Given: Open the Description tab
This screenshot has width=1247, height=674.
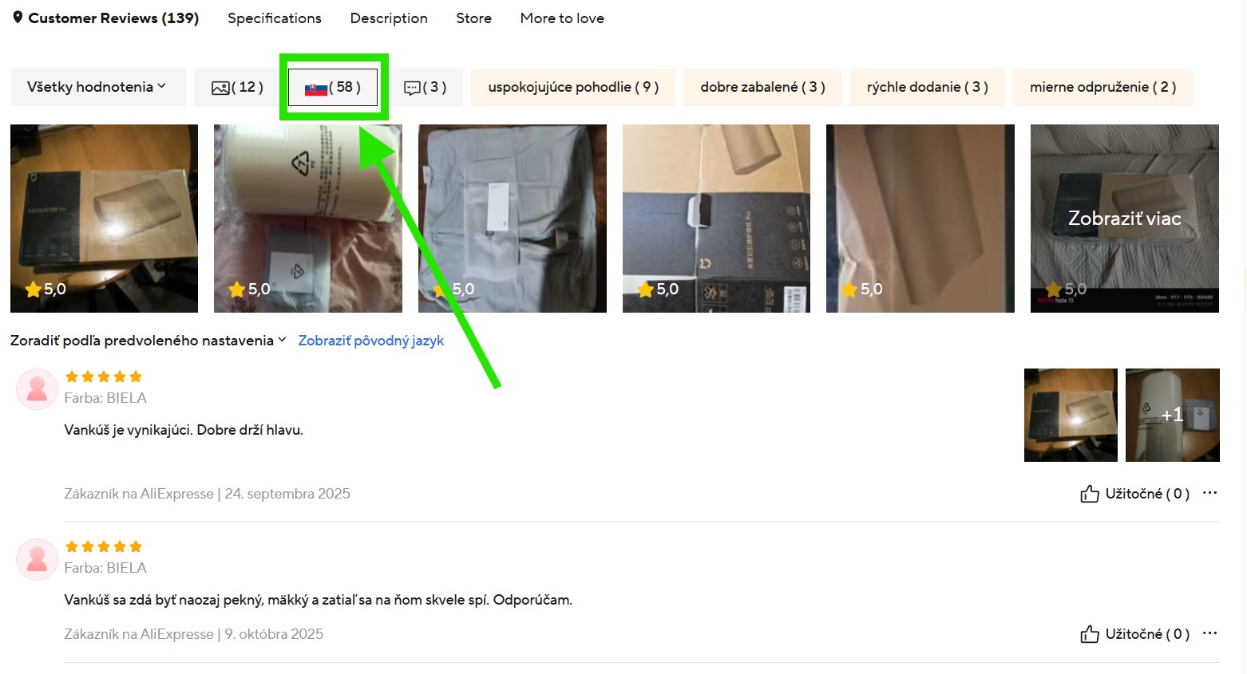Looking at the screenshot, I should pyautogui.click(x=389, y=18).
